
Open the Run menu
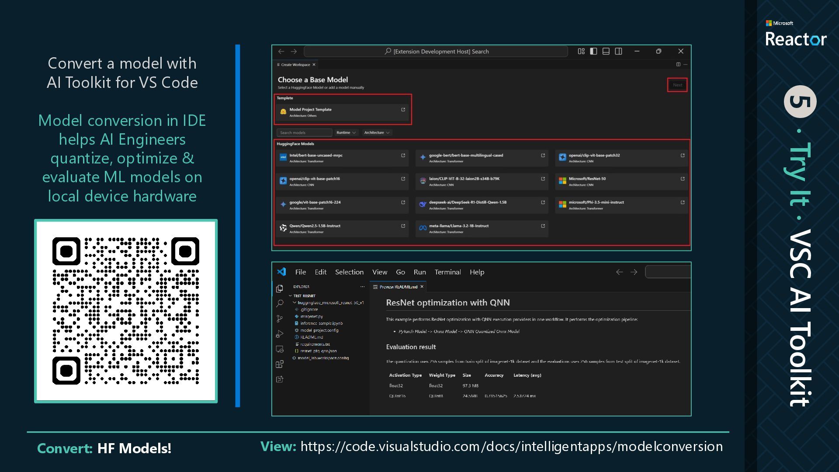[x=419, y=272]
